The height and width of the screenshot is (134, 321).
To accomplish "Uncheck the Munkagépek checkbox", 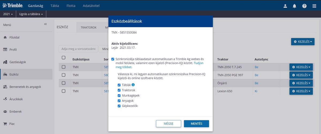I will pyautogui.click(x=119, y=95).
